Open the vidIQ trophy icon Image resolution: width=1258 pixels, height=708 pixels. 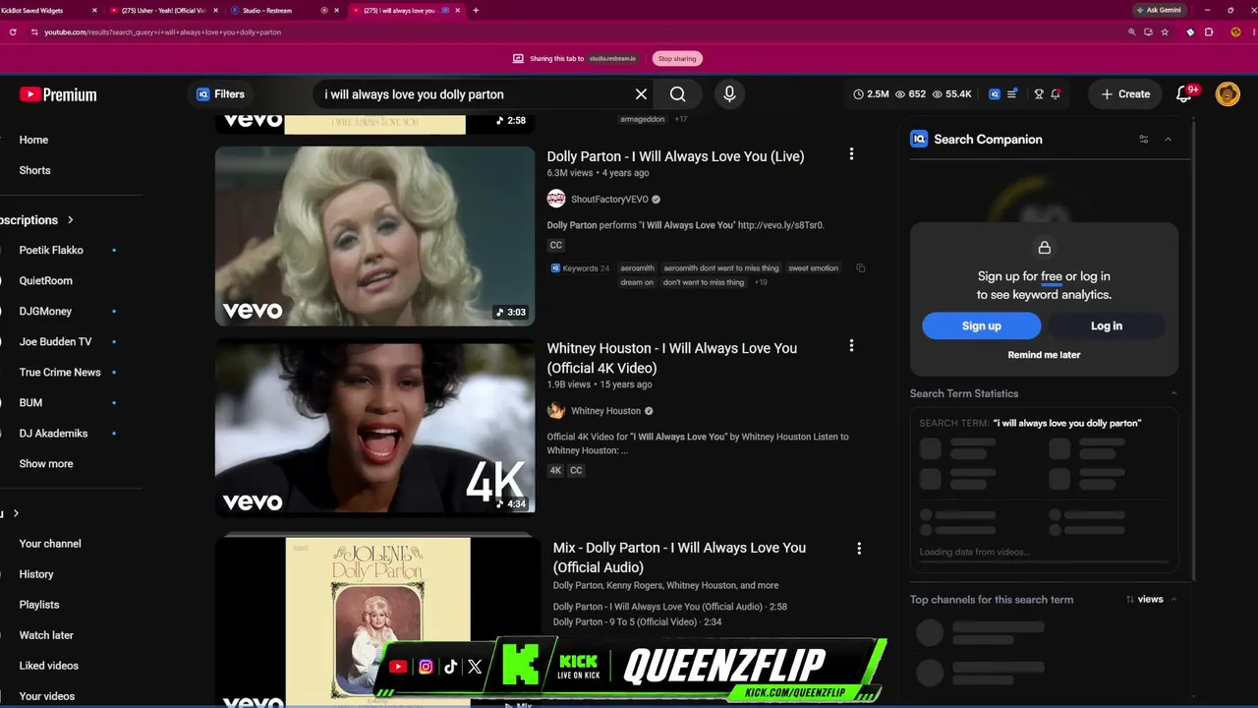[1039, 94]
